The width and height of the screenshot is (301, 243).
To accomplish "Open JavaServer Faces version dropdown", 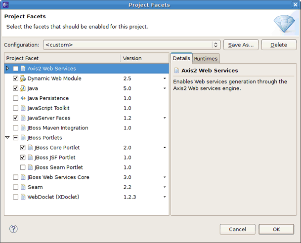I will pyautogui.click(x=165, y=118).
